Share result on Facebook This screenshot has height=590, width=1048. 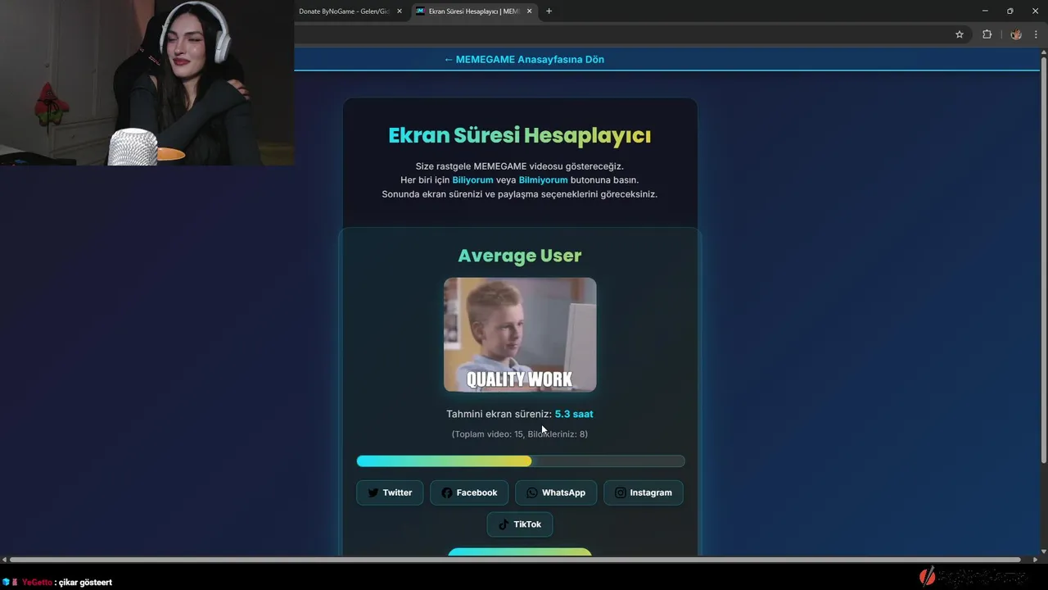469,492
